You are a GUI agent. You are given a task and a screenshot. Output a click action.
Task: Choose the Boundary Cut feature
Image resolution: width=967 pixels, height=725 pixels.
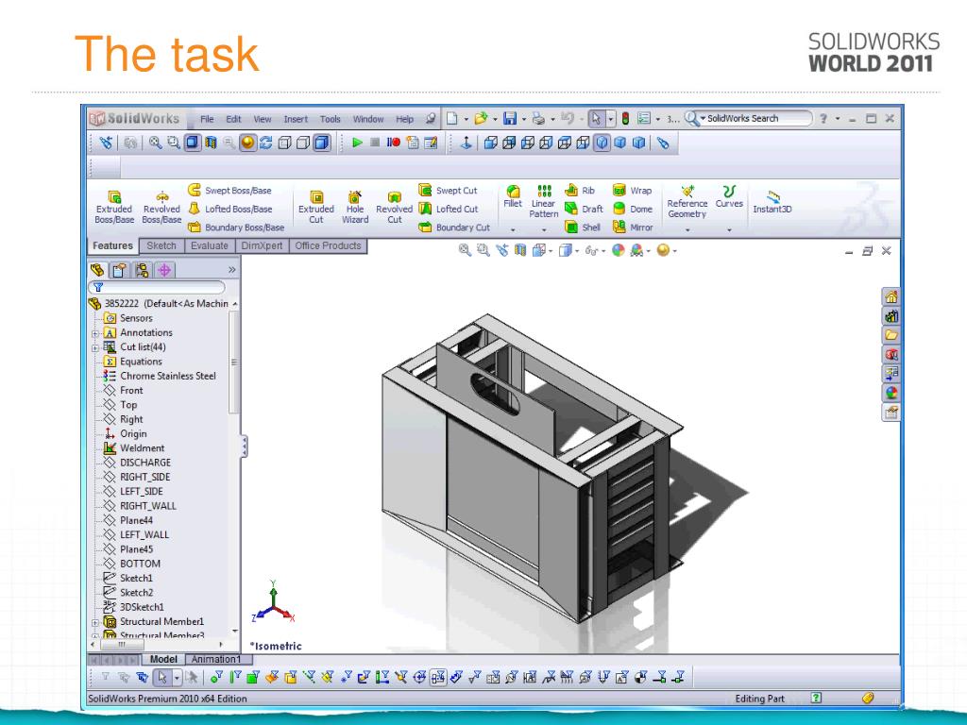[454, 228]
